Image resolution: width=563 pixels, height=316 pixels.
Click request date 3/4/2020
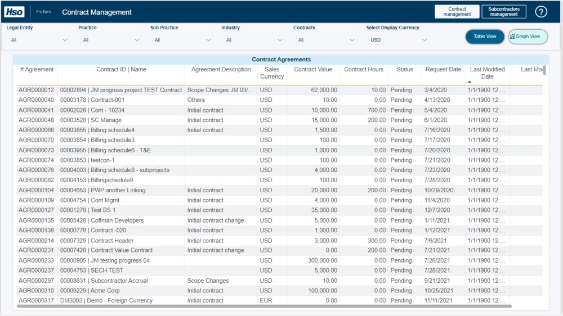(435, 90)
